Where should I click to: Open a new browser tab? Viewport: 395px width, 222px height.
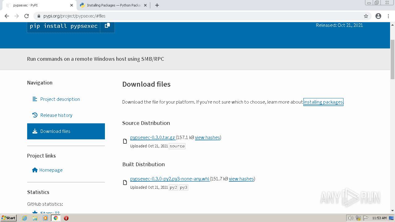click(157, 5)
